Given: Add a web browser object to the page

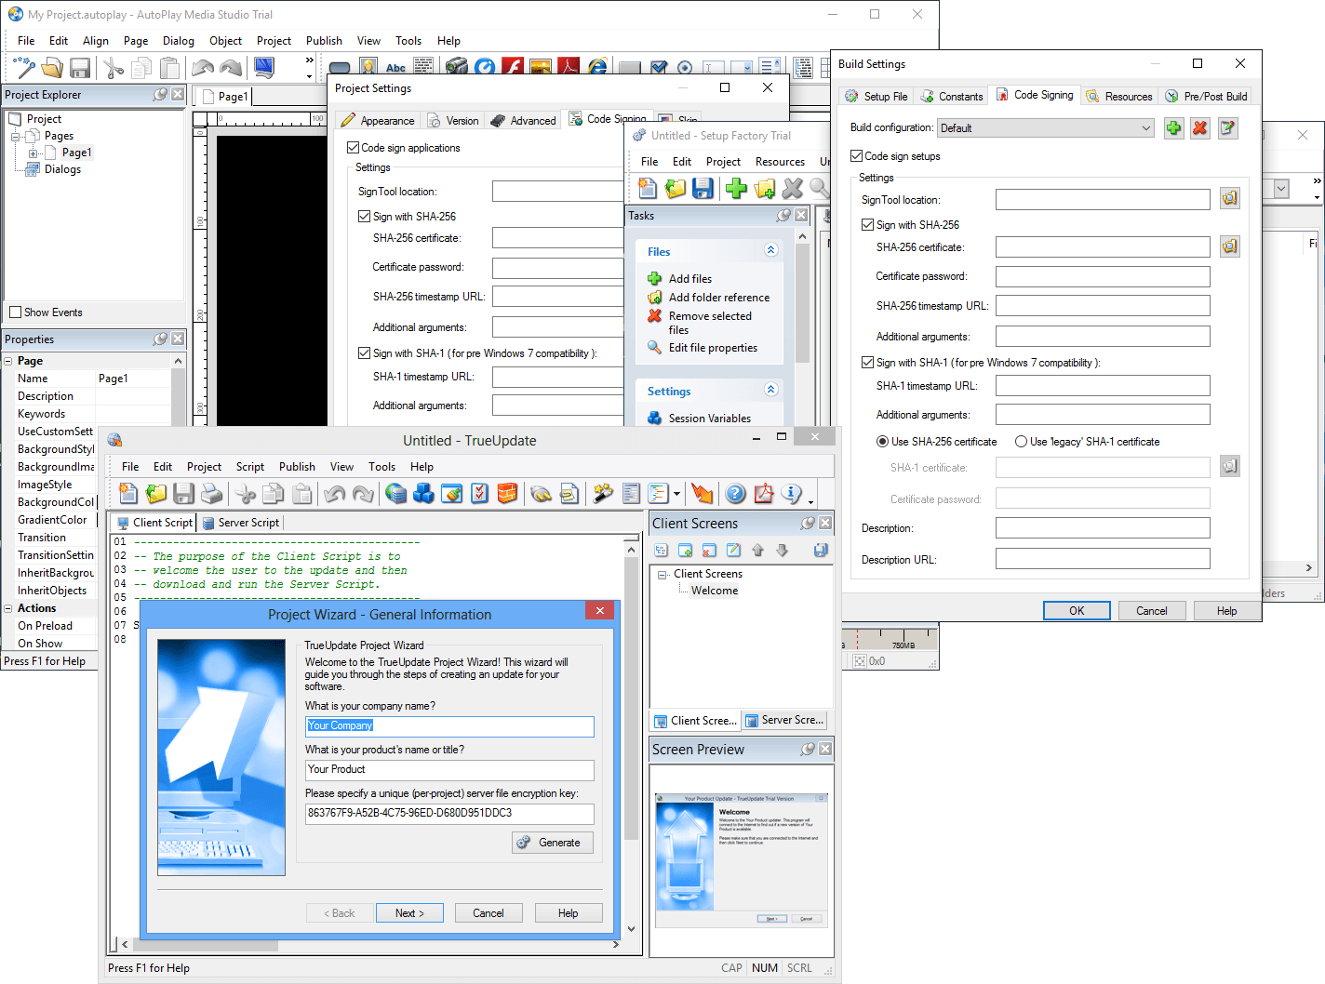Looking at the screenshot, I should (598, 66).
